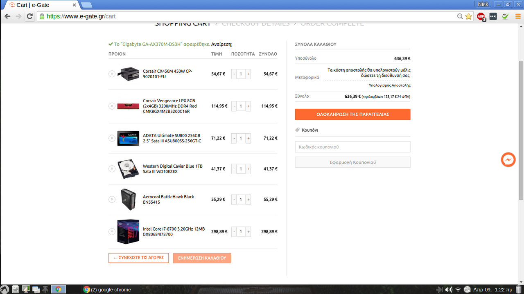Open Chrome main menu

(518, 16)
